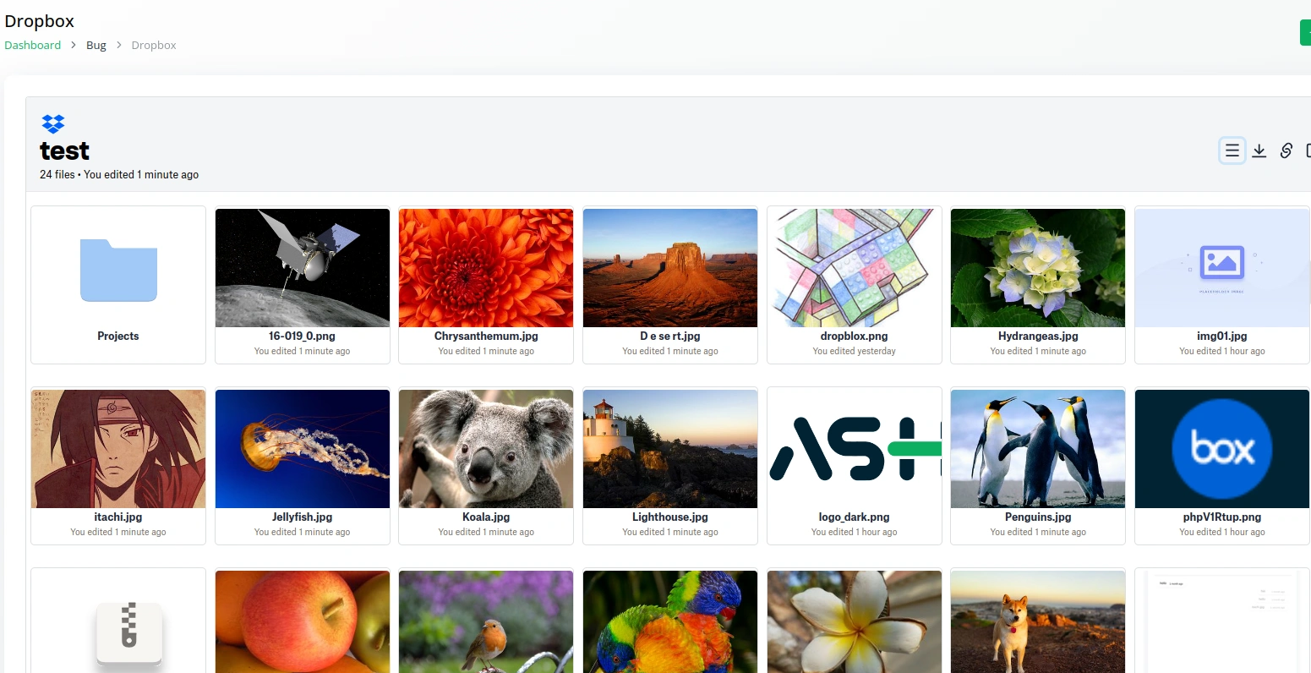
Task: Click the Lighthouse.jpg file name
Action: 670,517
